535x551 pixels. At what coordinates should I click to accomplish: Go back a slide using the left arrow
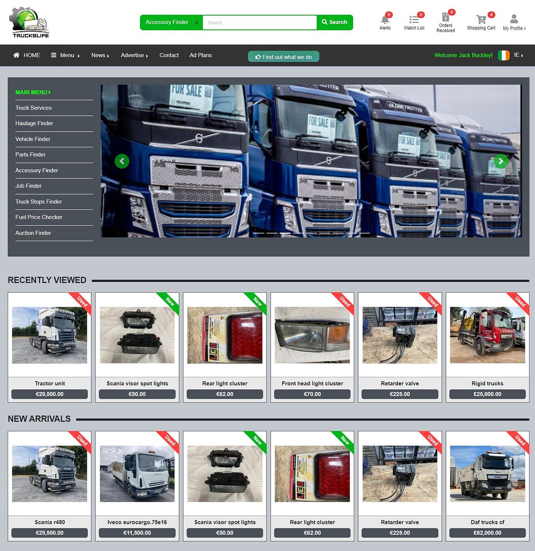122,161
